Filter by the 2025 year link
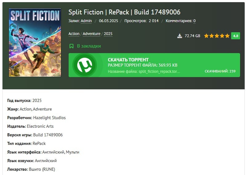This screenshot has width=249, height=175. point(108,34)
